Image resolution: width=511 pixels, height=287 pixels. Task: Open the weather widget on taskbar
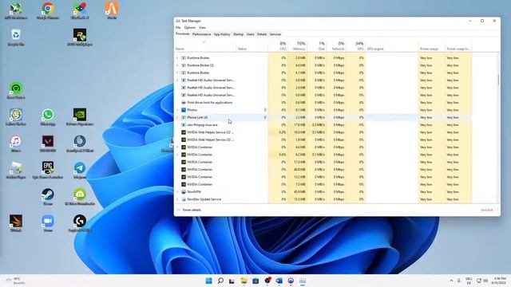click(16, 281)
